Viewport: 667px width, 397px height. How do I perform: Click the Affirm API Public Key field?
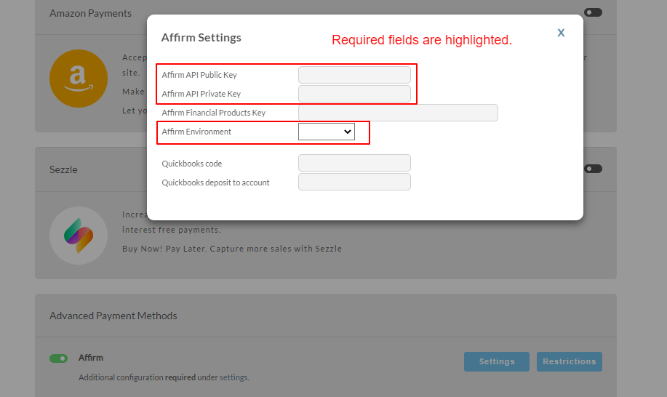354,75
